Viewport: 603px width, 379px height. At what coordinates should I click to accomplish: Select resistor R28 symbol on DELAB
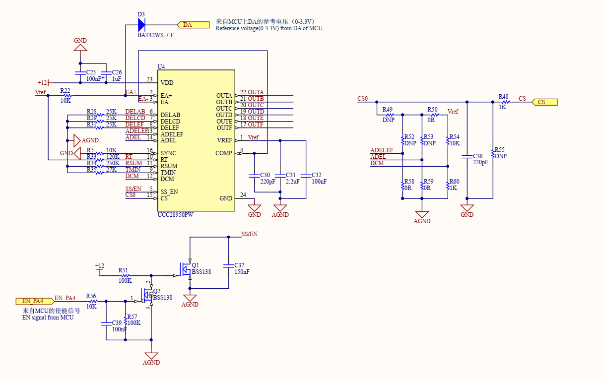tap(100, 115)
